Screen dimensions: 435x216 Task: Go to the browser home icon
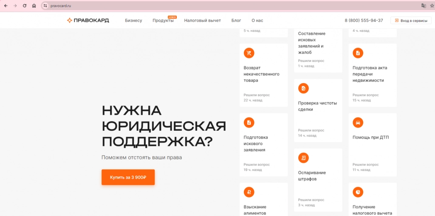coord(34,6)
